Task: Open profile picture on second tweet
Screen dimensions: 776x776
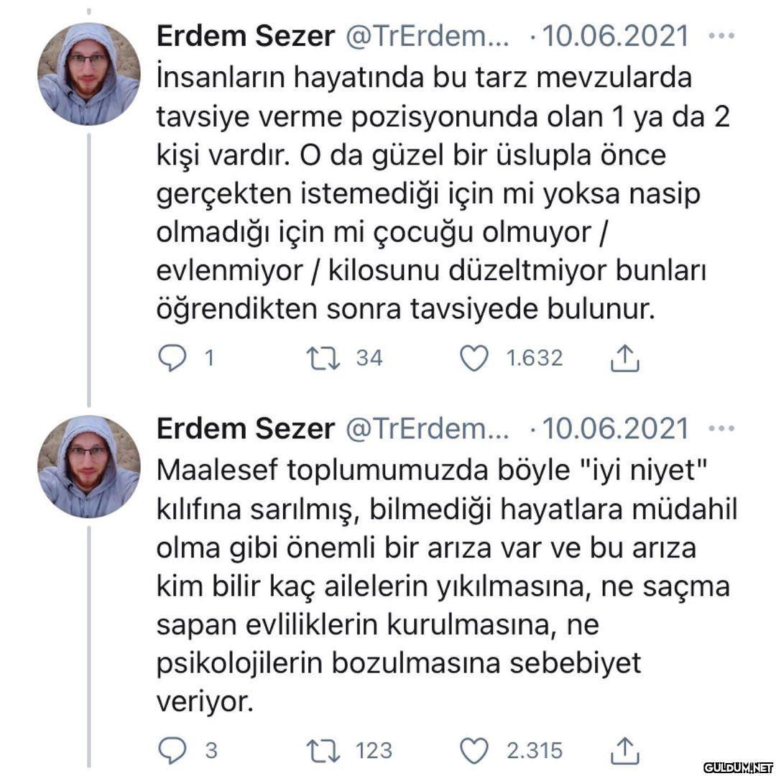Action: pos(88,467)
